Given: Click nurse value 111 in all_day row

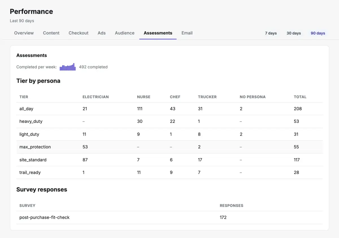Looking at the screenshot, I should [140, 109].
